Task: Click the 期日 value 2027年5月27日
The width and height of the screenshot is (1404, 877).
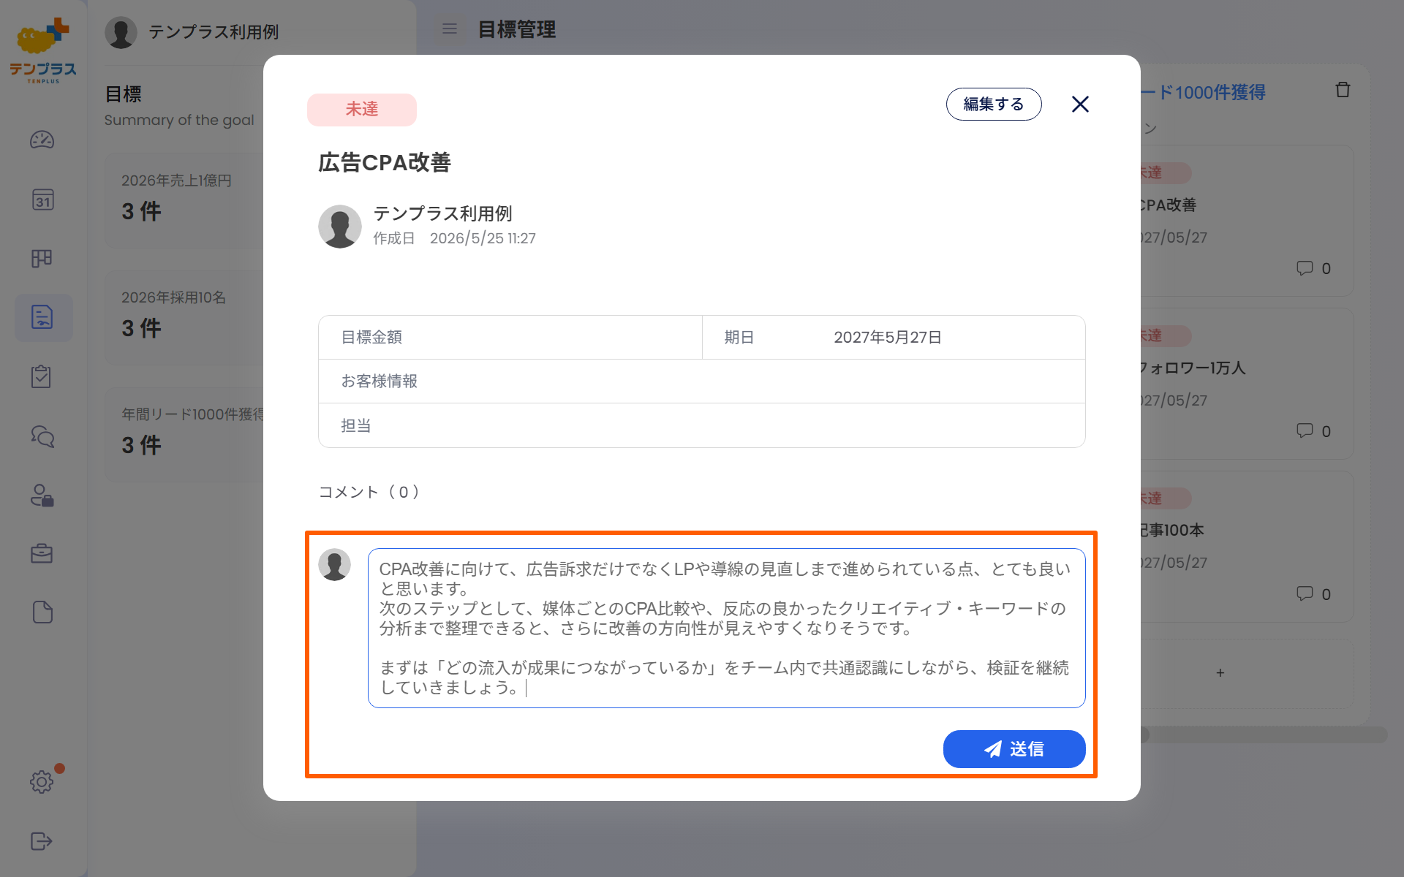Action: (888, 338)
